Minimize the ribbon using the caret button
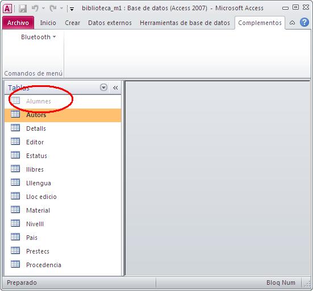The height and width of the screenshot is (291, 313). 292,23
